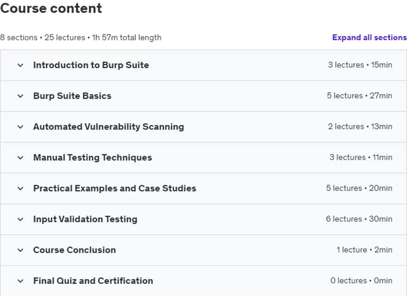
Task: Open the Course Conclusion section title
Action: (x=75, y=250)
